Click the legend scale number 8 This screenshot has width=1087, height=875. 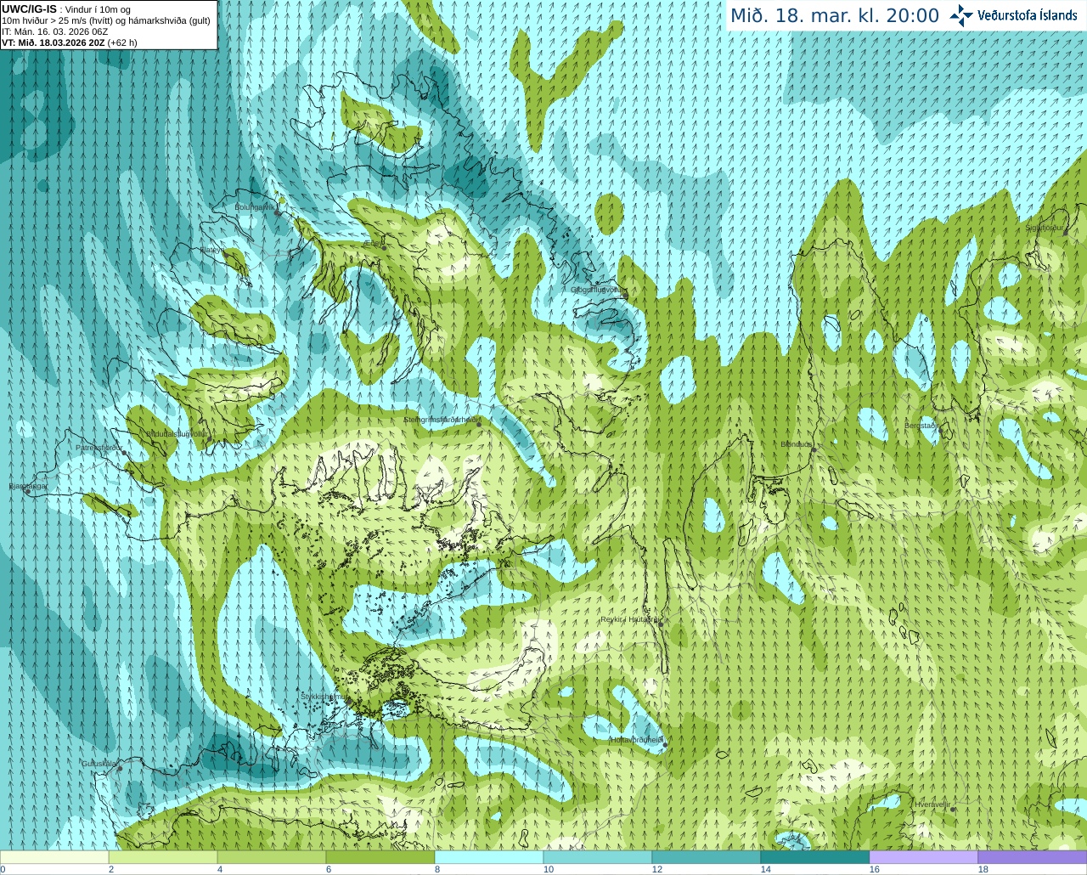pos(437,869)
